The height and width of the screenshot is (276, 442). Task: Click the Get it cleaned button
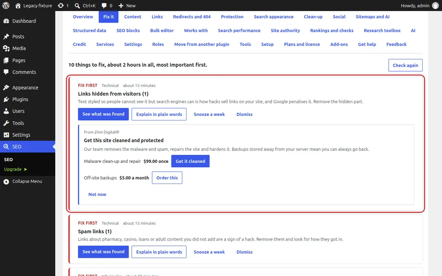pyautogui.click(x=190, y=161)
